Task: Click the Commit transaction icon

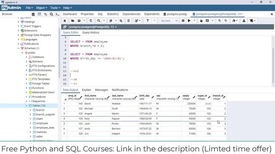Action: [x=220, y=21]
